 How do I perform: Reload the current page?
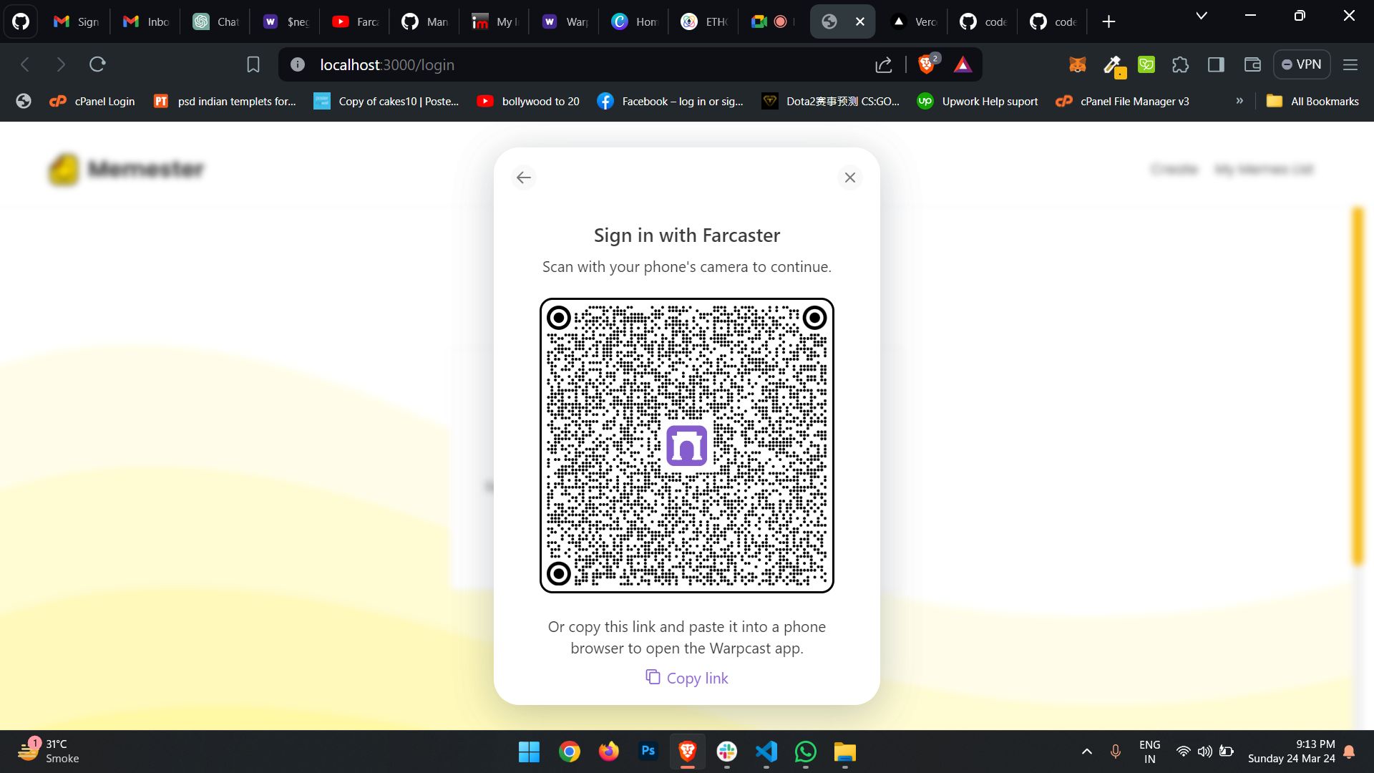[x=97, y=64]
